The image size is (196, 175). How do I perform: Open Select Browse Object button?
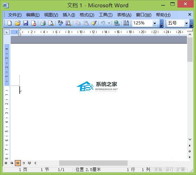[x=190, y=151]
